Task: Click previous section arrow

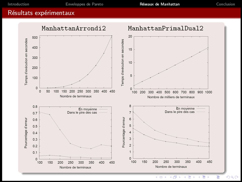Action: (199, 177)
